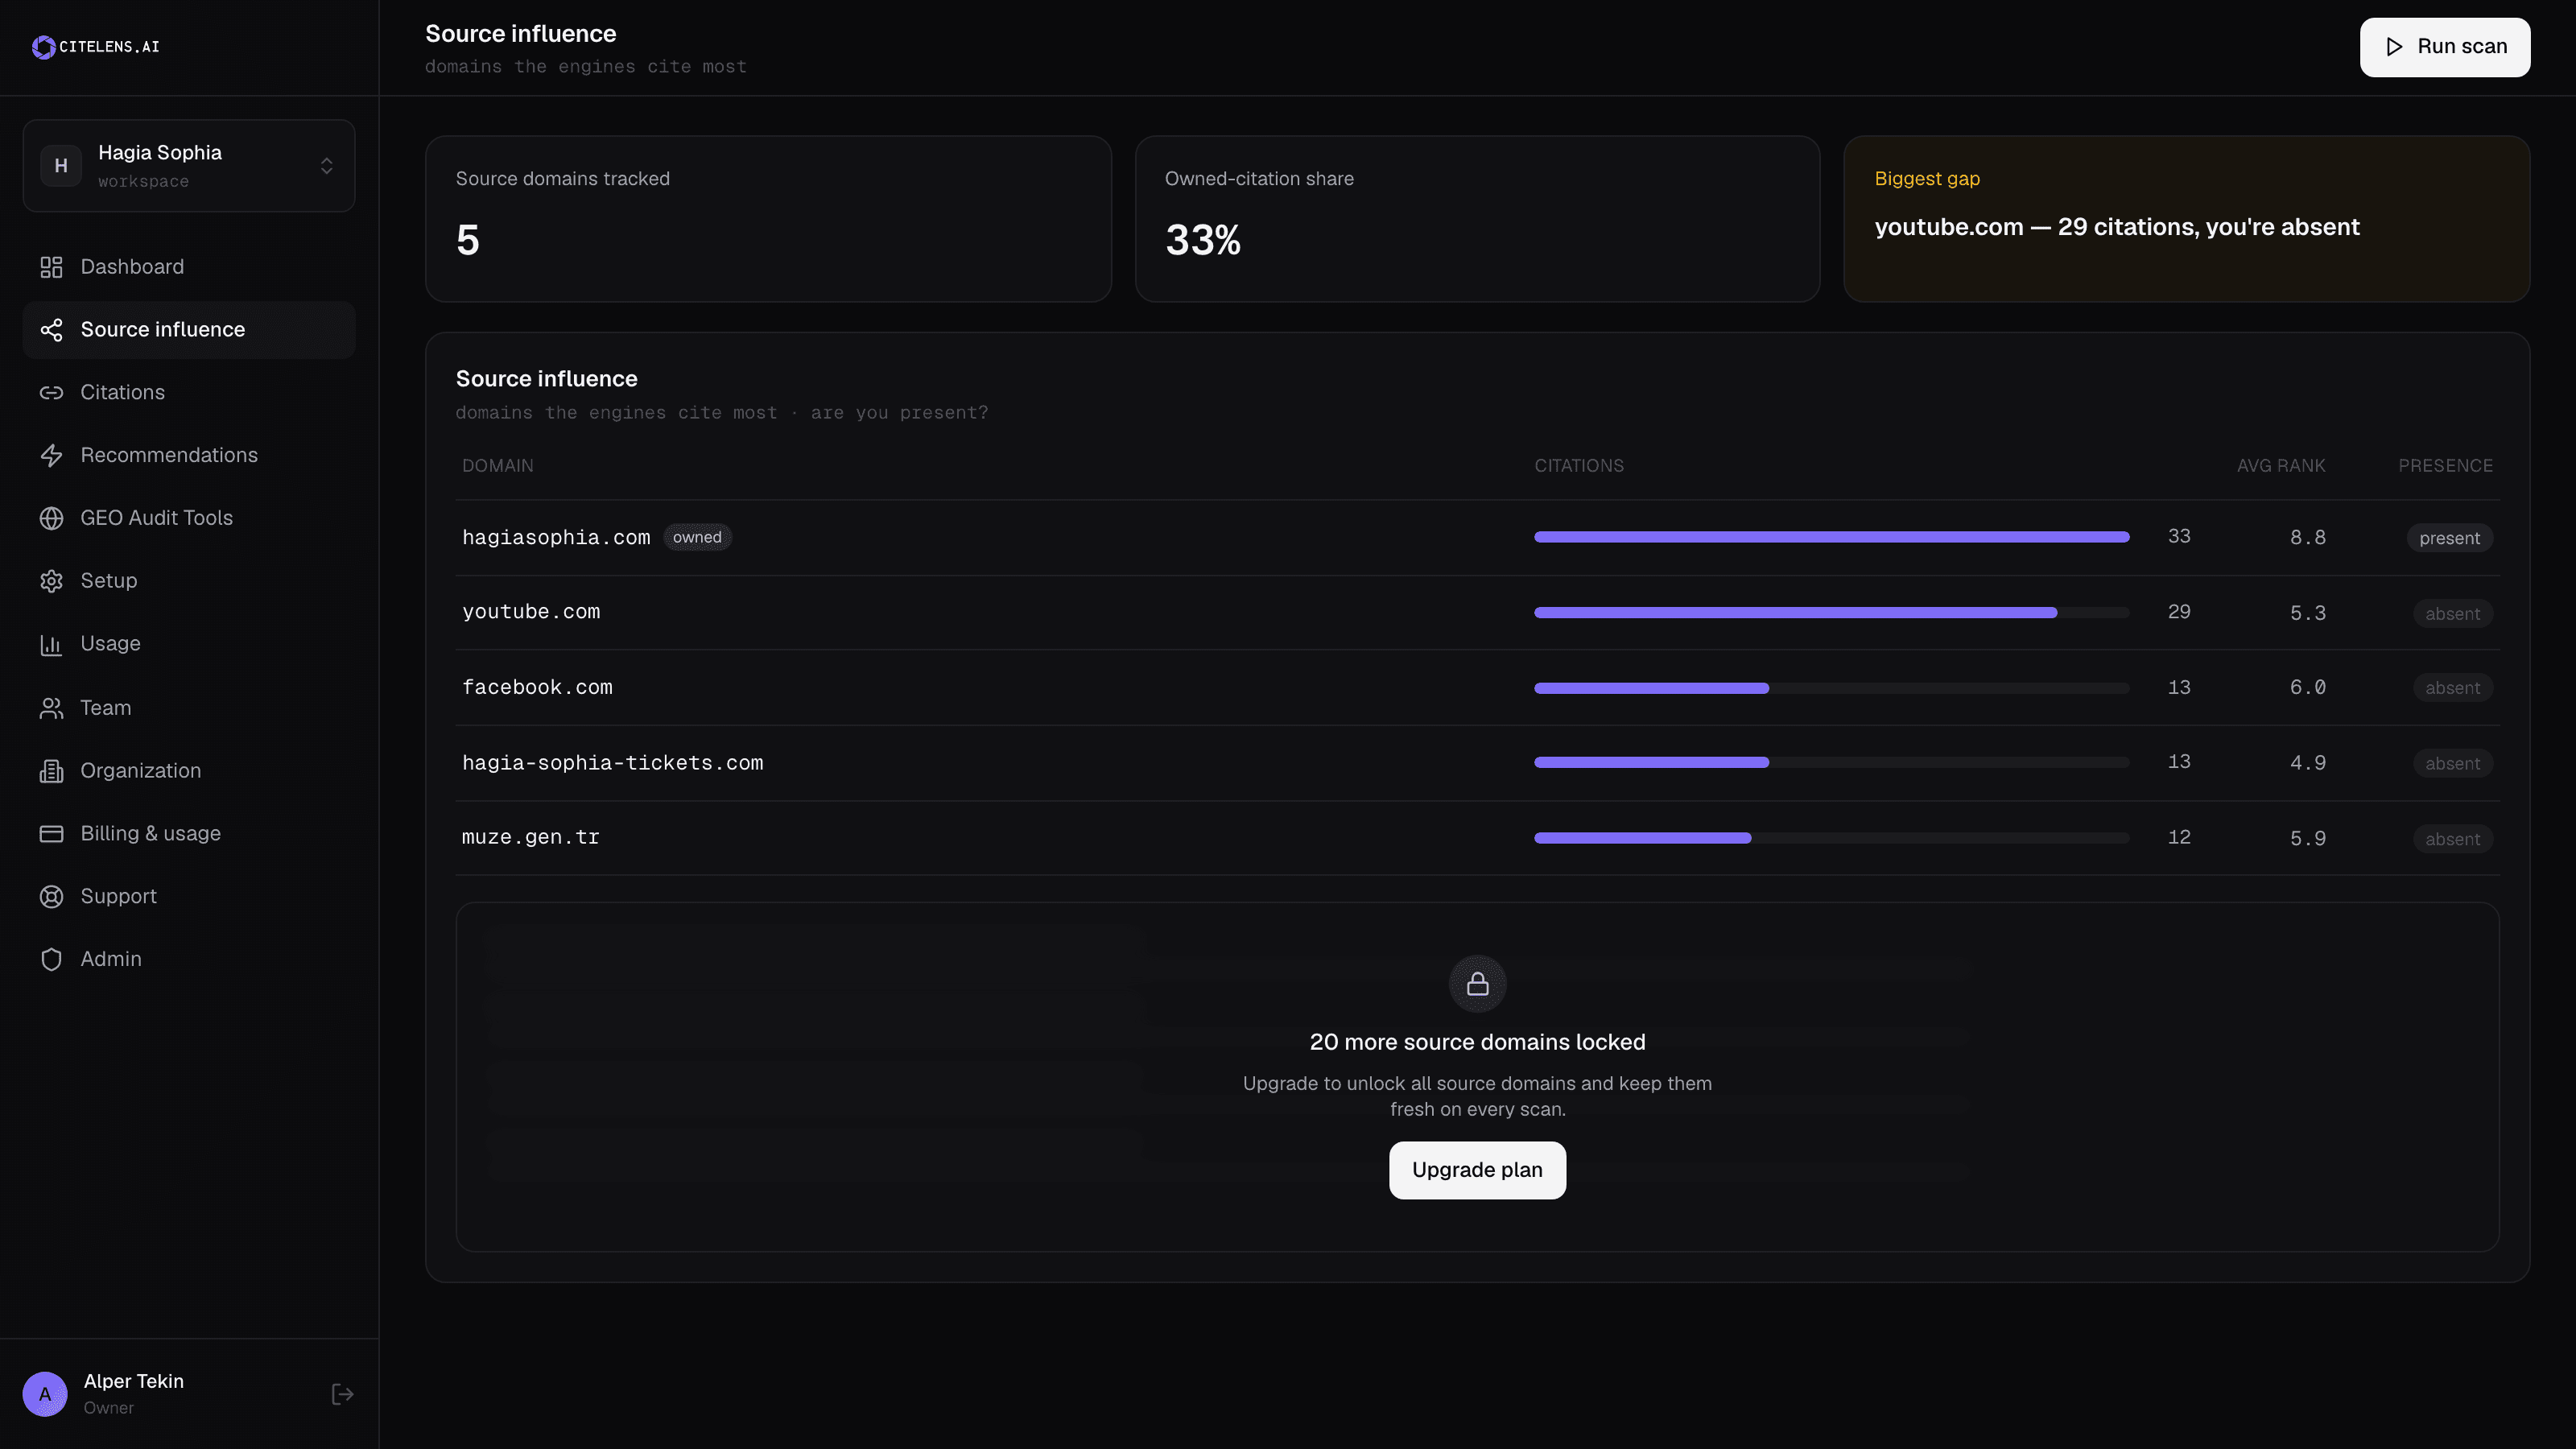This screenshot has height=1449, width=2576.
Task: Click the Organization building icon
Action: (51, 771)
